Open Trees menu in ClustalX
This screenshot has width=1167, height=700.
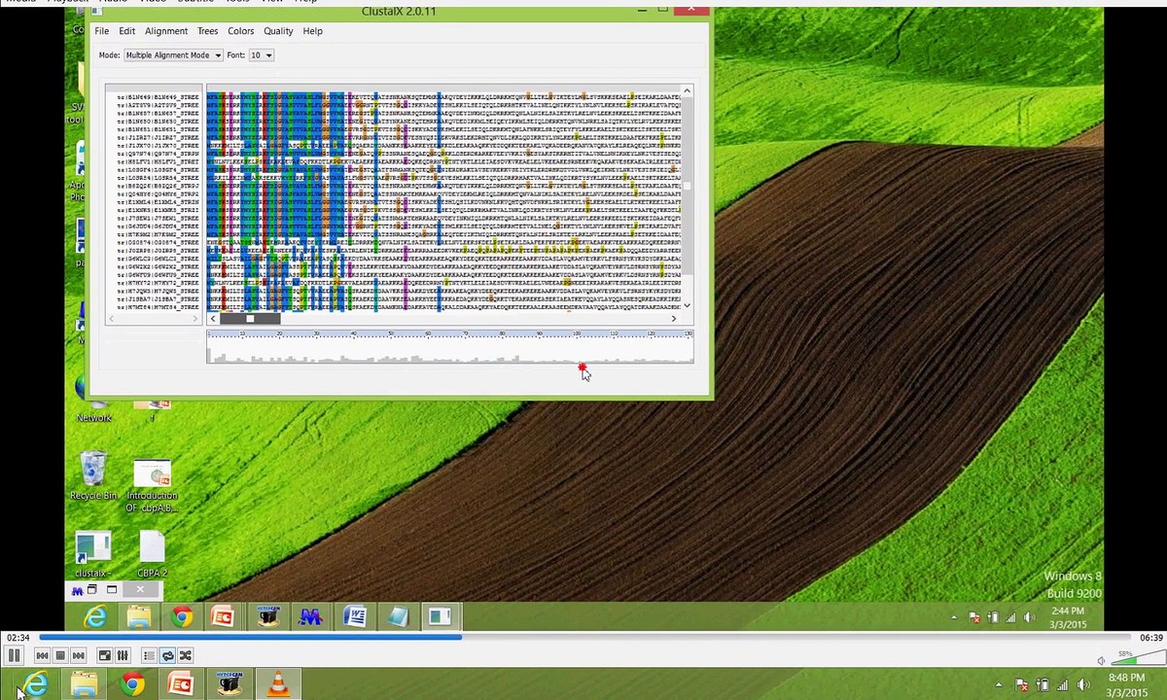[x=208, y=31]
